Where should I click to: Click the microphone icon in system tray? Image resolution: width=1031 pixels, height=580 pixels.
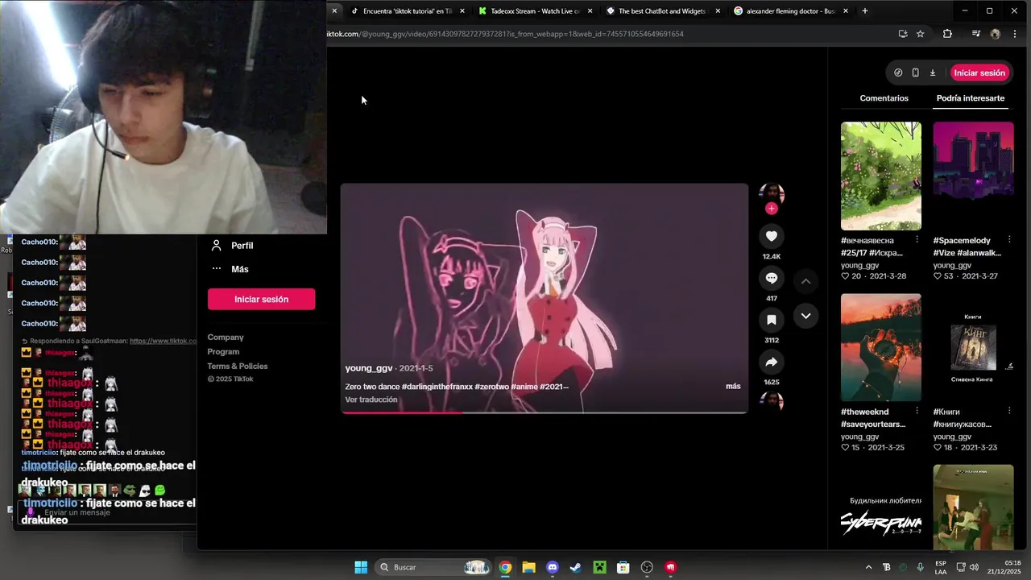click(920, 567)
